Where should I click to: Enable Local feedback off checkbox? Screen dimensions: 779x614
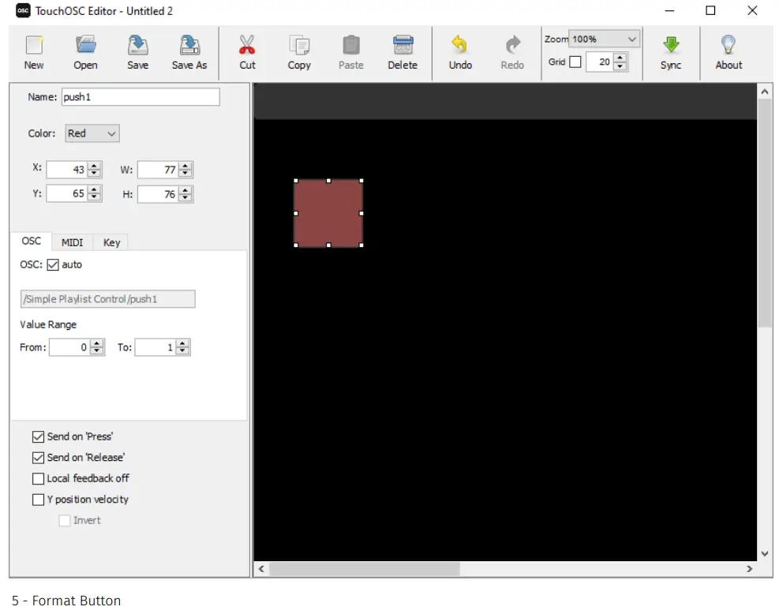coord(38,478)
